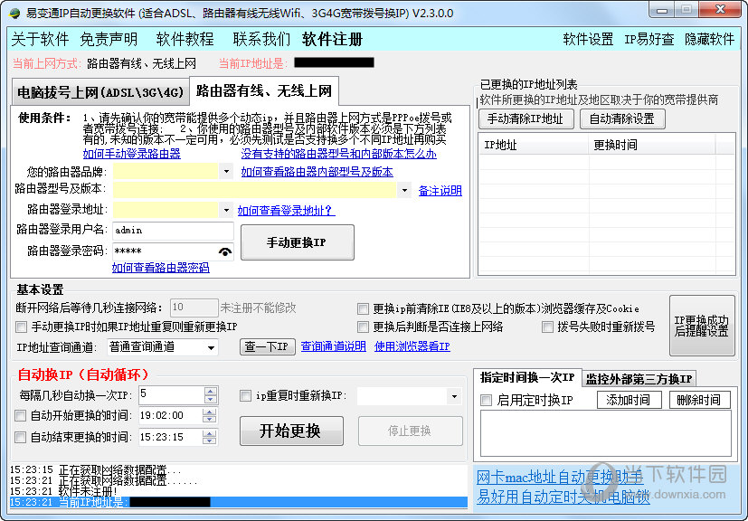
Task: Click up arrow of 19:02:00 time field
Action: coord(210,412)
